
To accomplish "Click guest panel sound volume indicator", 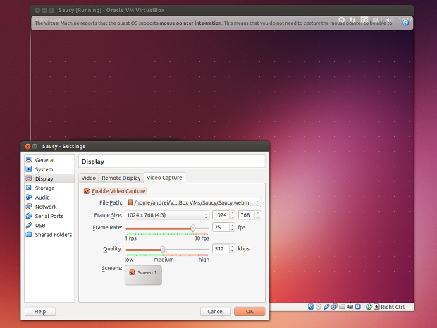I will 390,20.
